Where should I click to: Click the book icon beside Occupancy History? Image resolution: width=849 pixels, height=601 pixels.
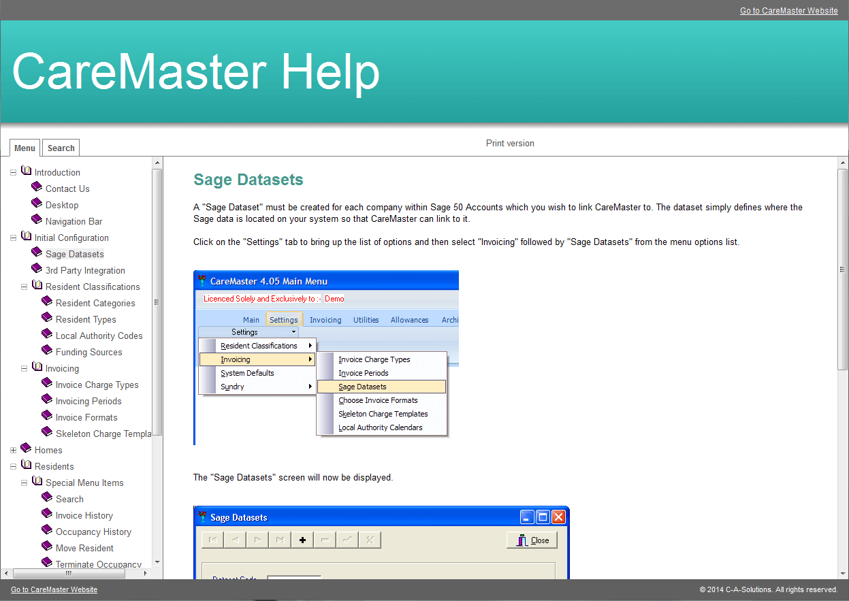tap(47, 530)
